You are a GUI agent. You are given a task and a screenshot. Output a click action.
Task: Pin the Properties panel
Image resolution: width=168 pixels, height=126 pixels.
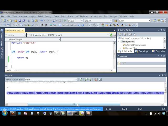tap(161, 56)
